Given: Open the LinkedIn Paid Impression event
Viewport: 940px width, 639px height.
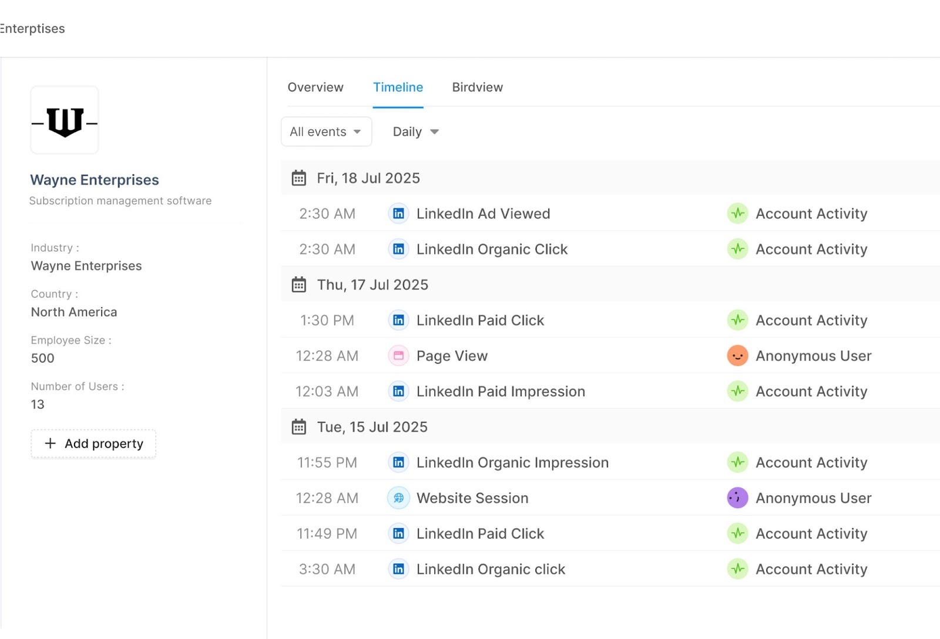Looking at the screenshot, I should point(501,391).
